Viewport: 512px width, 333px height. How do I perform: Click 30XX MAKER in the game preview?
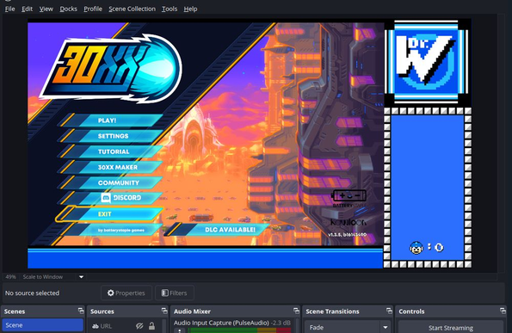point(111,167)
